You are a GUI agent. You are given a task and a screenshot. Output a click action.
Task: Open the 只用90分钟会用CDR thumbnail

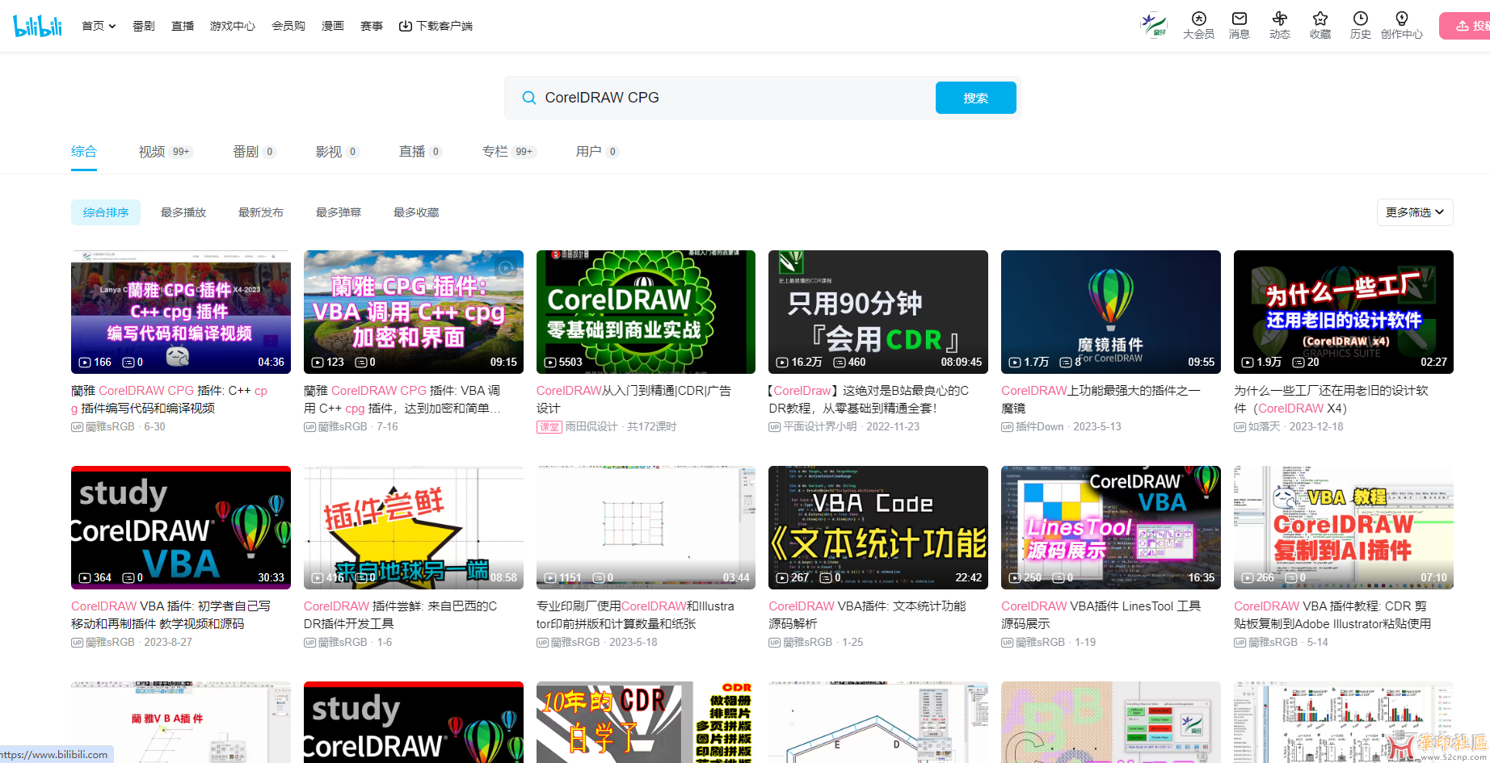point(878,312)
